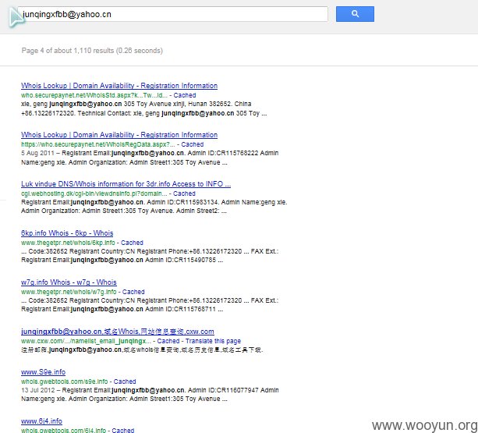Open Cached link for thegetpr.net 6kp.info
The width and height of the screenshot is (478, 433).
click(132, 243)
